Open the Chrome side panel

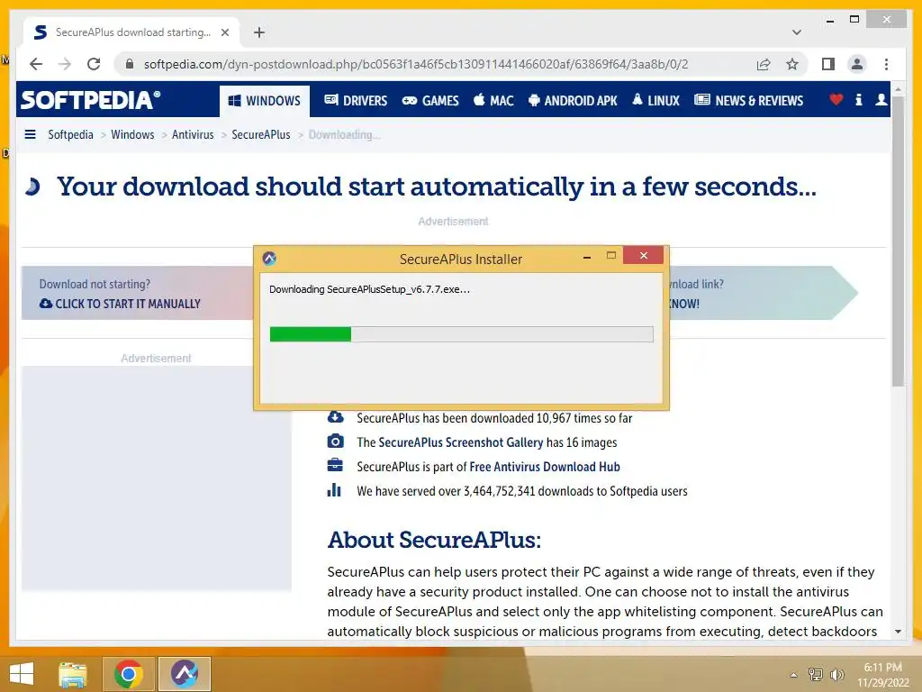point(828,64)
